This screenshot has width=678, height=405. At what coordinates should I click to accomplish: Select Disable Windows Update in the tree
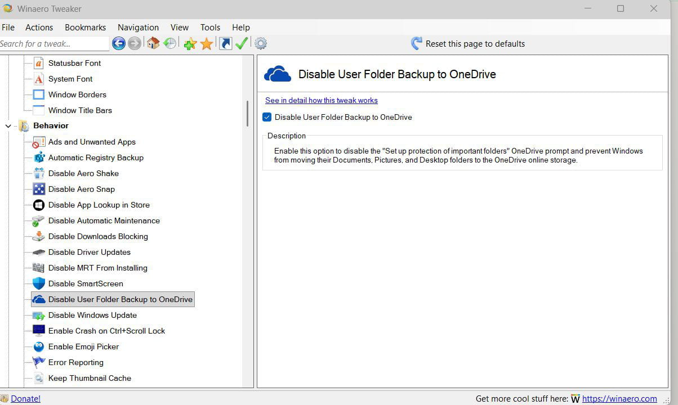point(92,315)
